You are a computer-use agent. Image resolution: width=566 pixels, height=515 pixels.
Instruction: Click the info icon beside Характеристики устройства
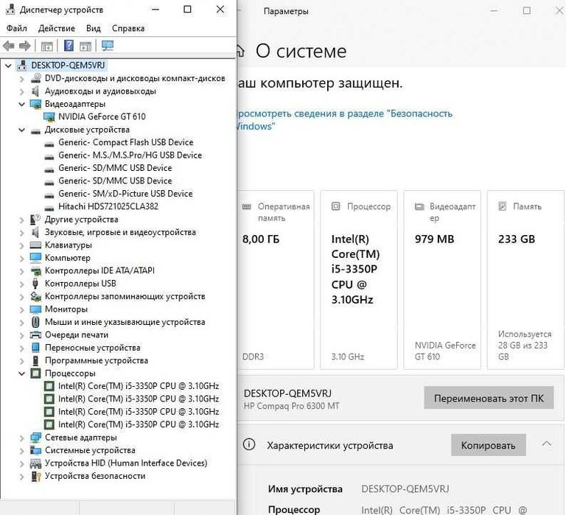click(x=249, y=444)
